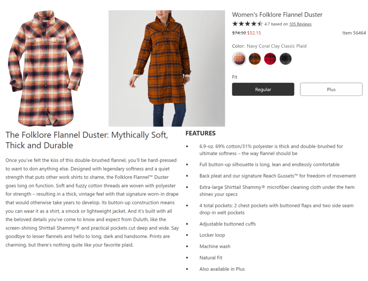
Task: Click the Women's Folklore Flannel Duster title
Action: (277, 14)
